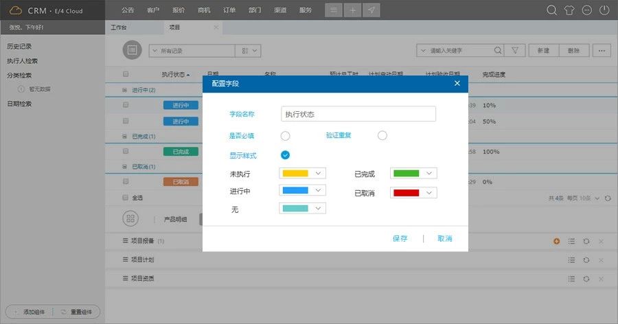
Task: Open the filter funnel icon
Action: click(516, 51)
